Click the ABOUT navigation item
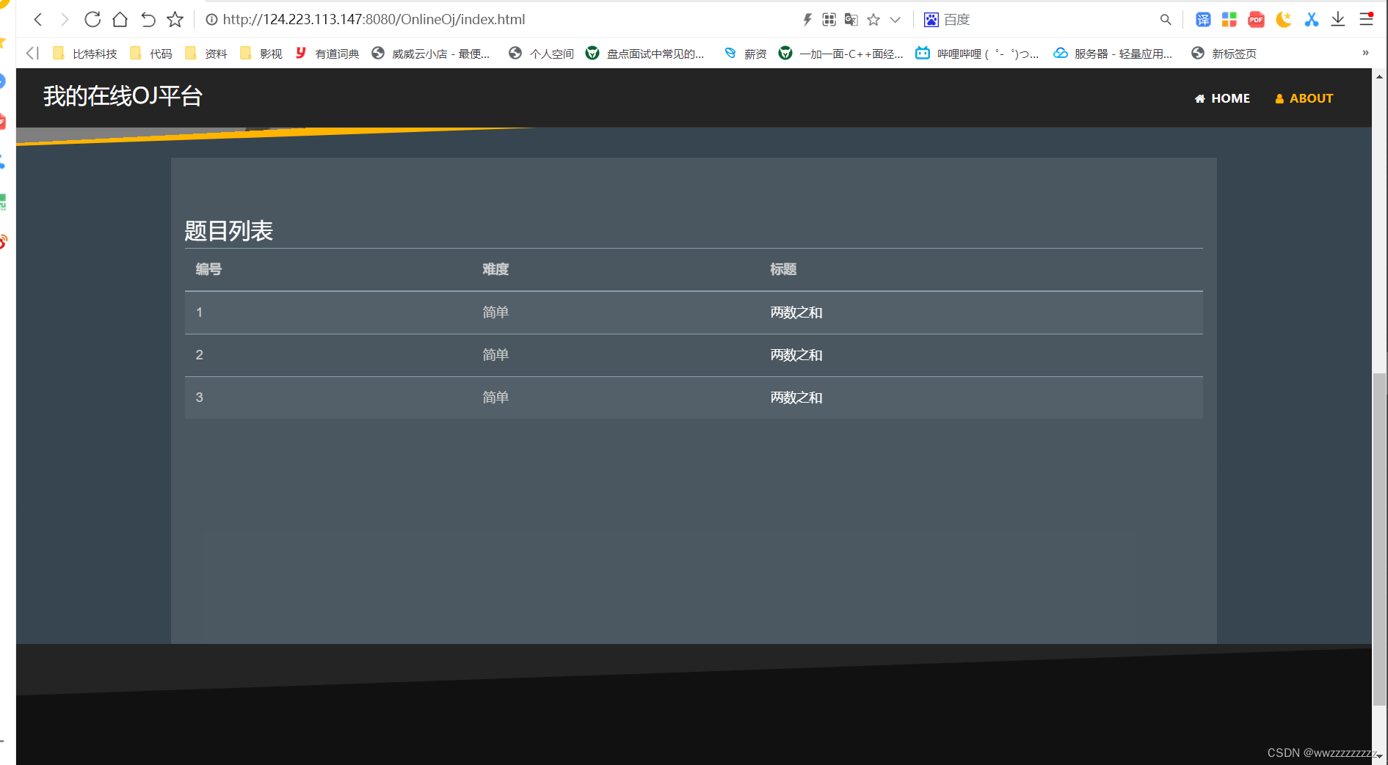The width and height of the screenshot is (1388, 765). click(x=1304, y=98)
